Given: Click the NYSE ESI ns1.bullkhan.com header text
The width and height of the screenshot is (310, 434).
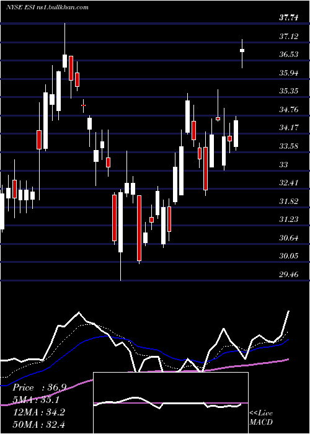Looking at the screenshot, I should click(47, 7).
